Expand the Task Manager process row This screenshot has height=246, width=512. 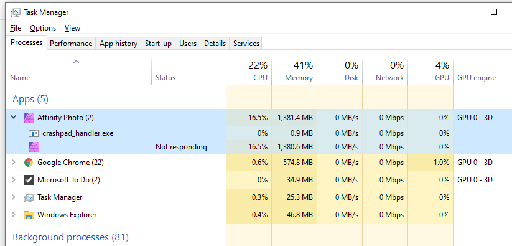click(14, 197)
